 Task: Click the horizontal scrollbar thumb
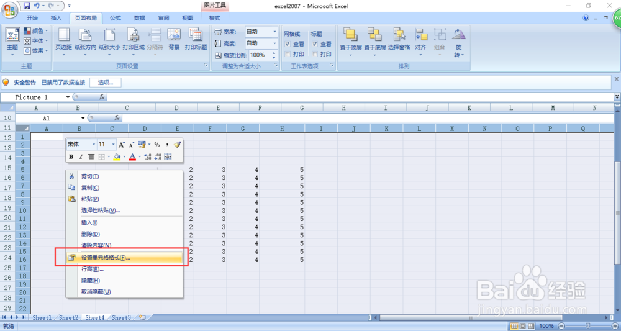click(x=471, y=317)
